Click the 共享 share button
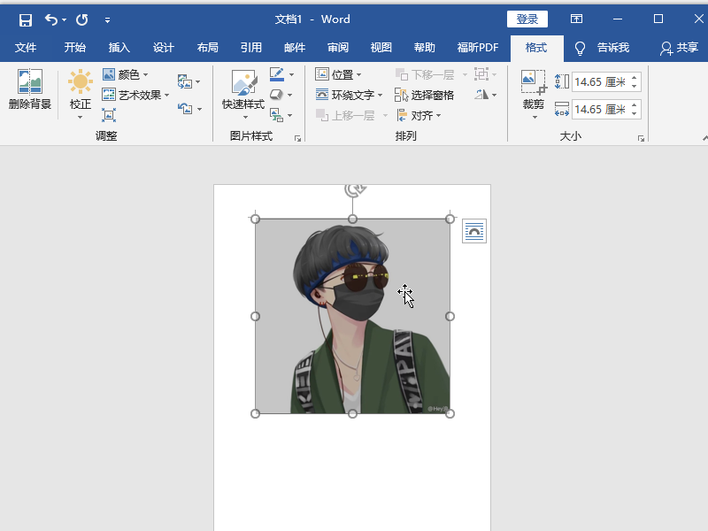 [x=679, y=48]
